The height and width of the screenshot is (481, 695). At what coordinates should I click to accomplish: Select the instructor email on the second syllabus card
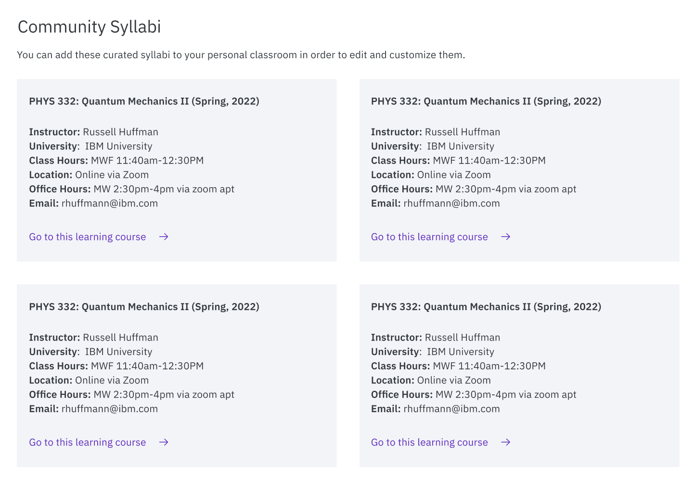[451, 203]
